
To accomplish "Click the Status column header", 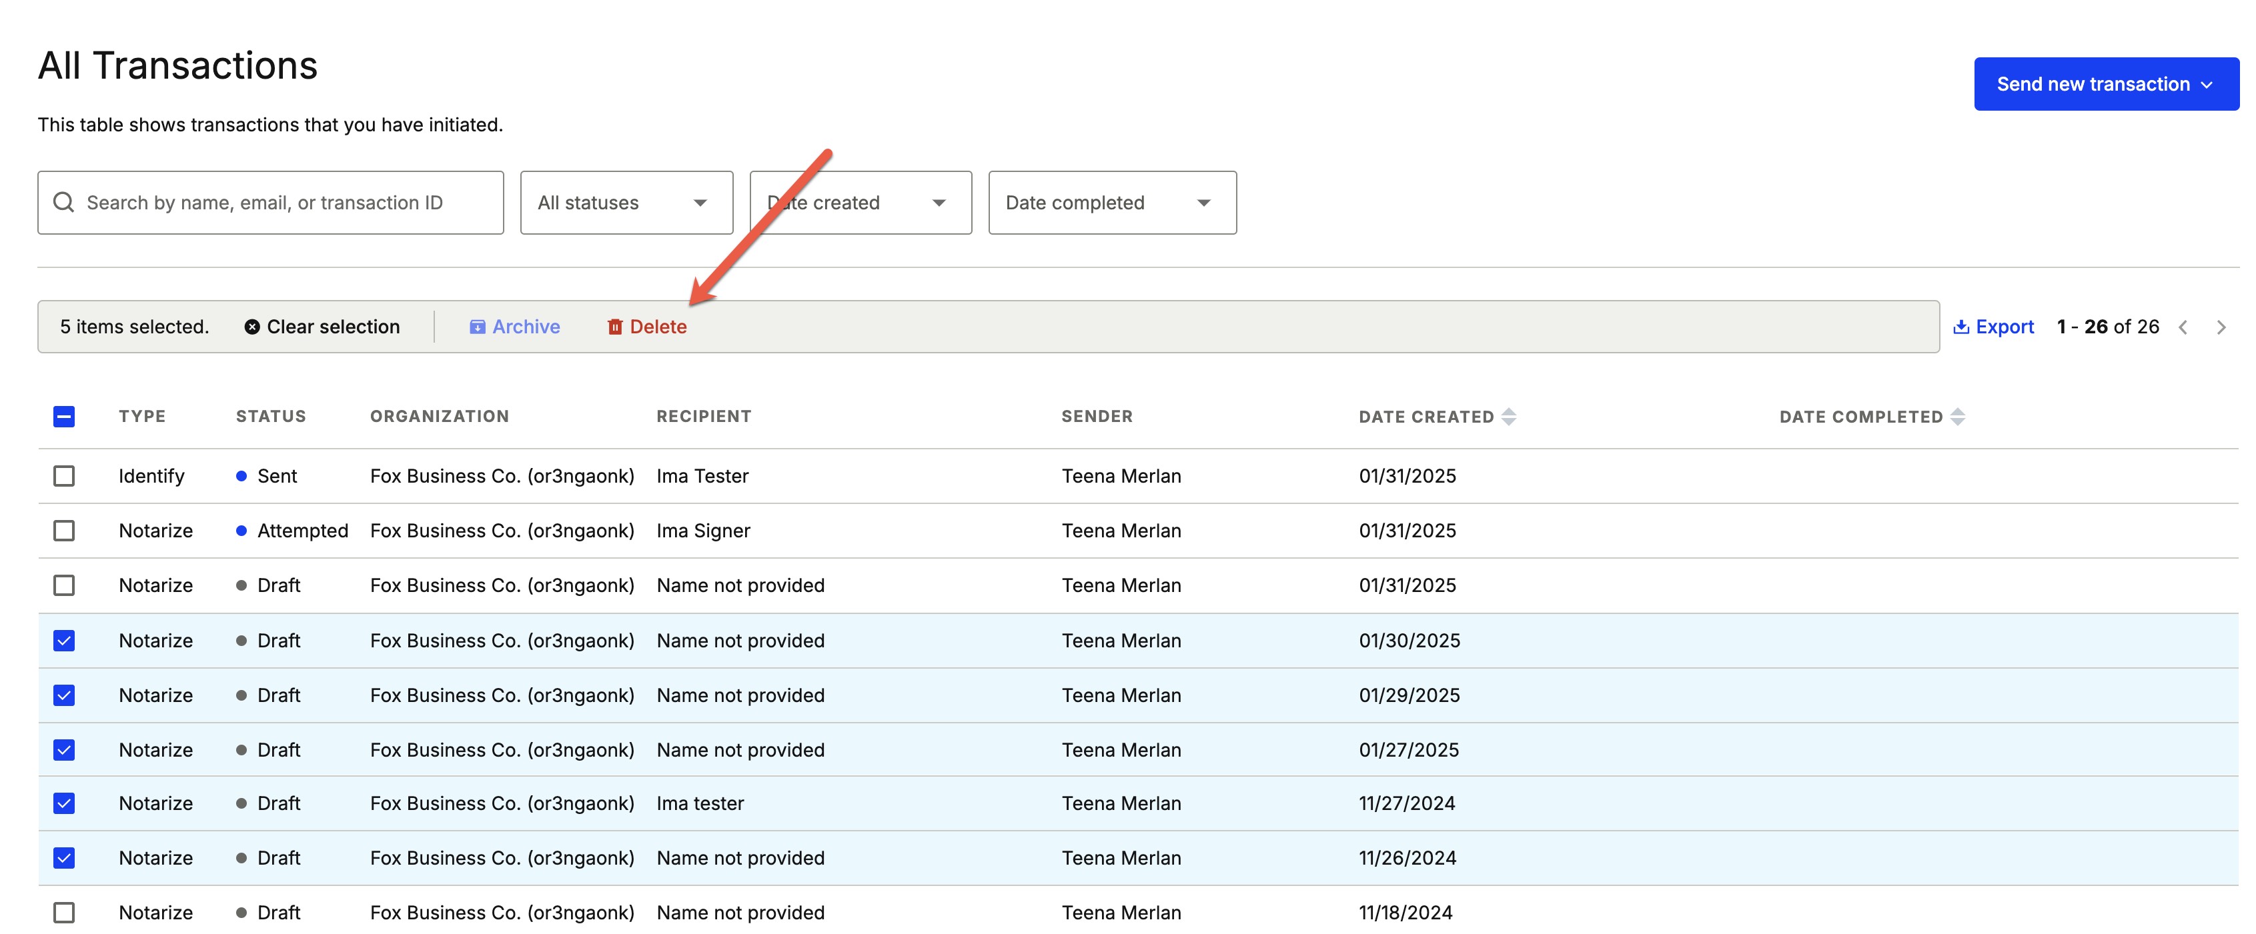I will click(271, 417).
